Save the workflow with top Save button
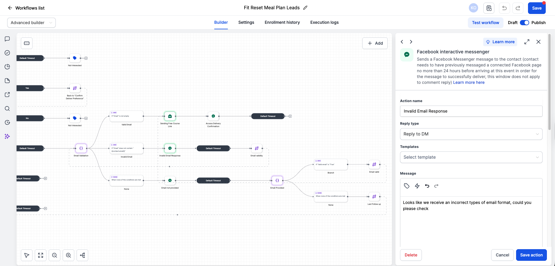 pos(537,8)
